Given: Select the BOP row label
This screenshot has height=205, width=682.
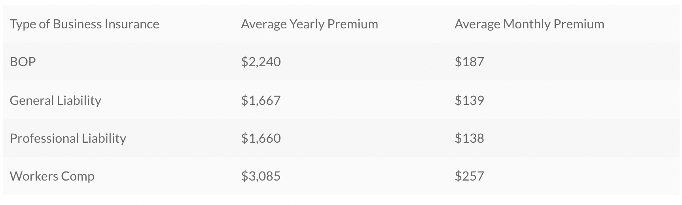Looking at the screenshot, I should [x=23, y=62].
